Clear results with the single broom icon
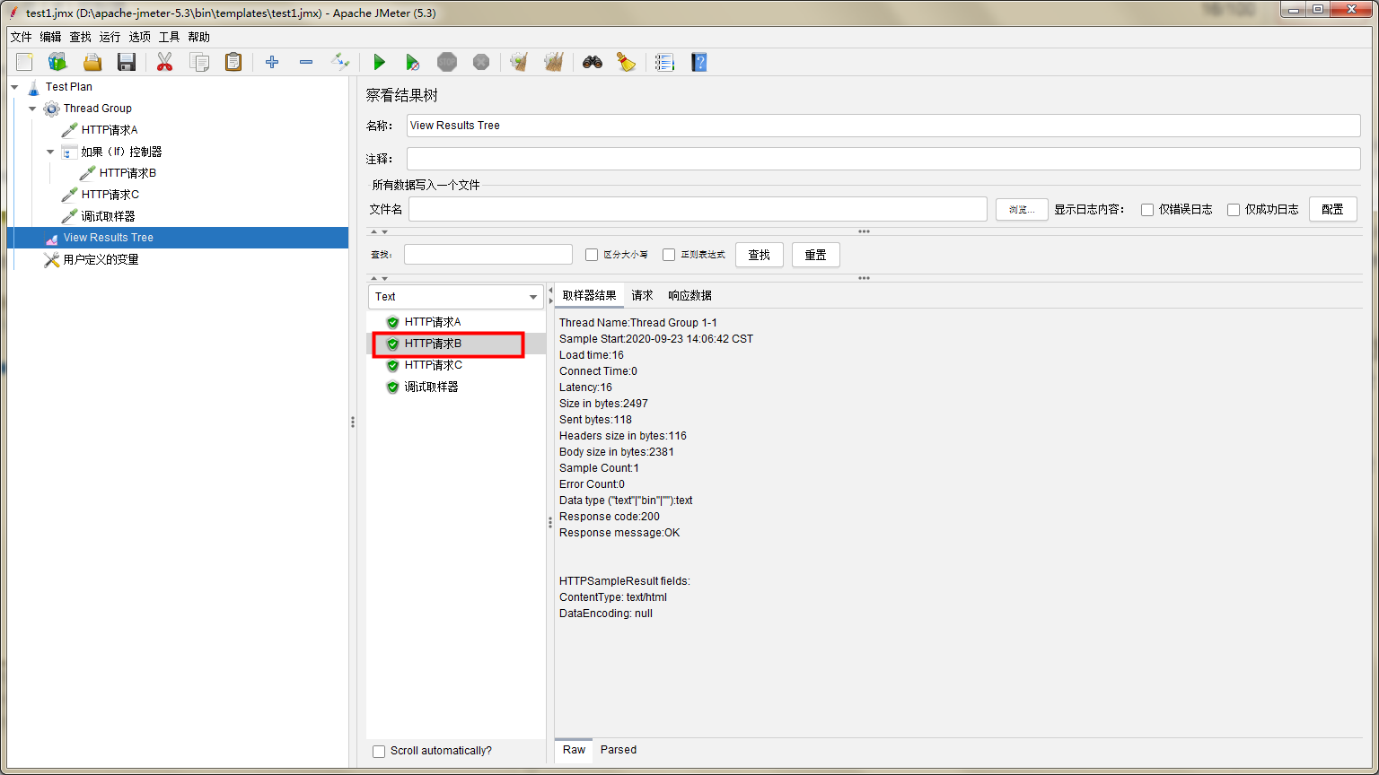The image size is (1379, 775). (x=518, y=62)
